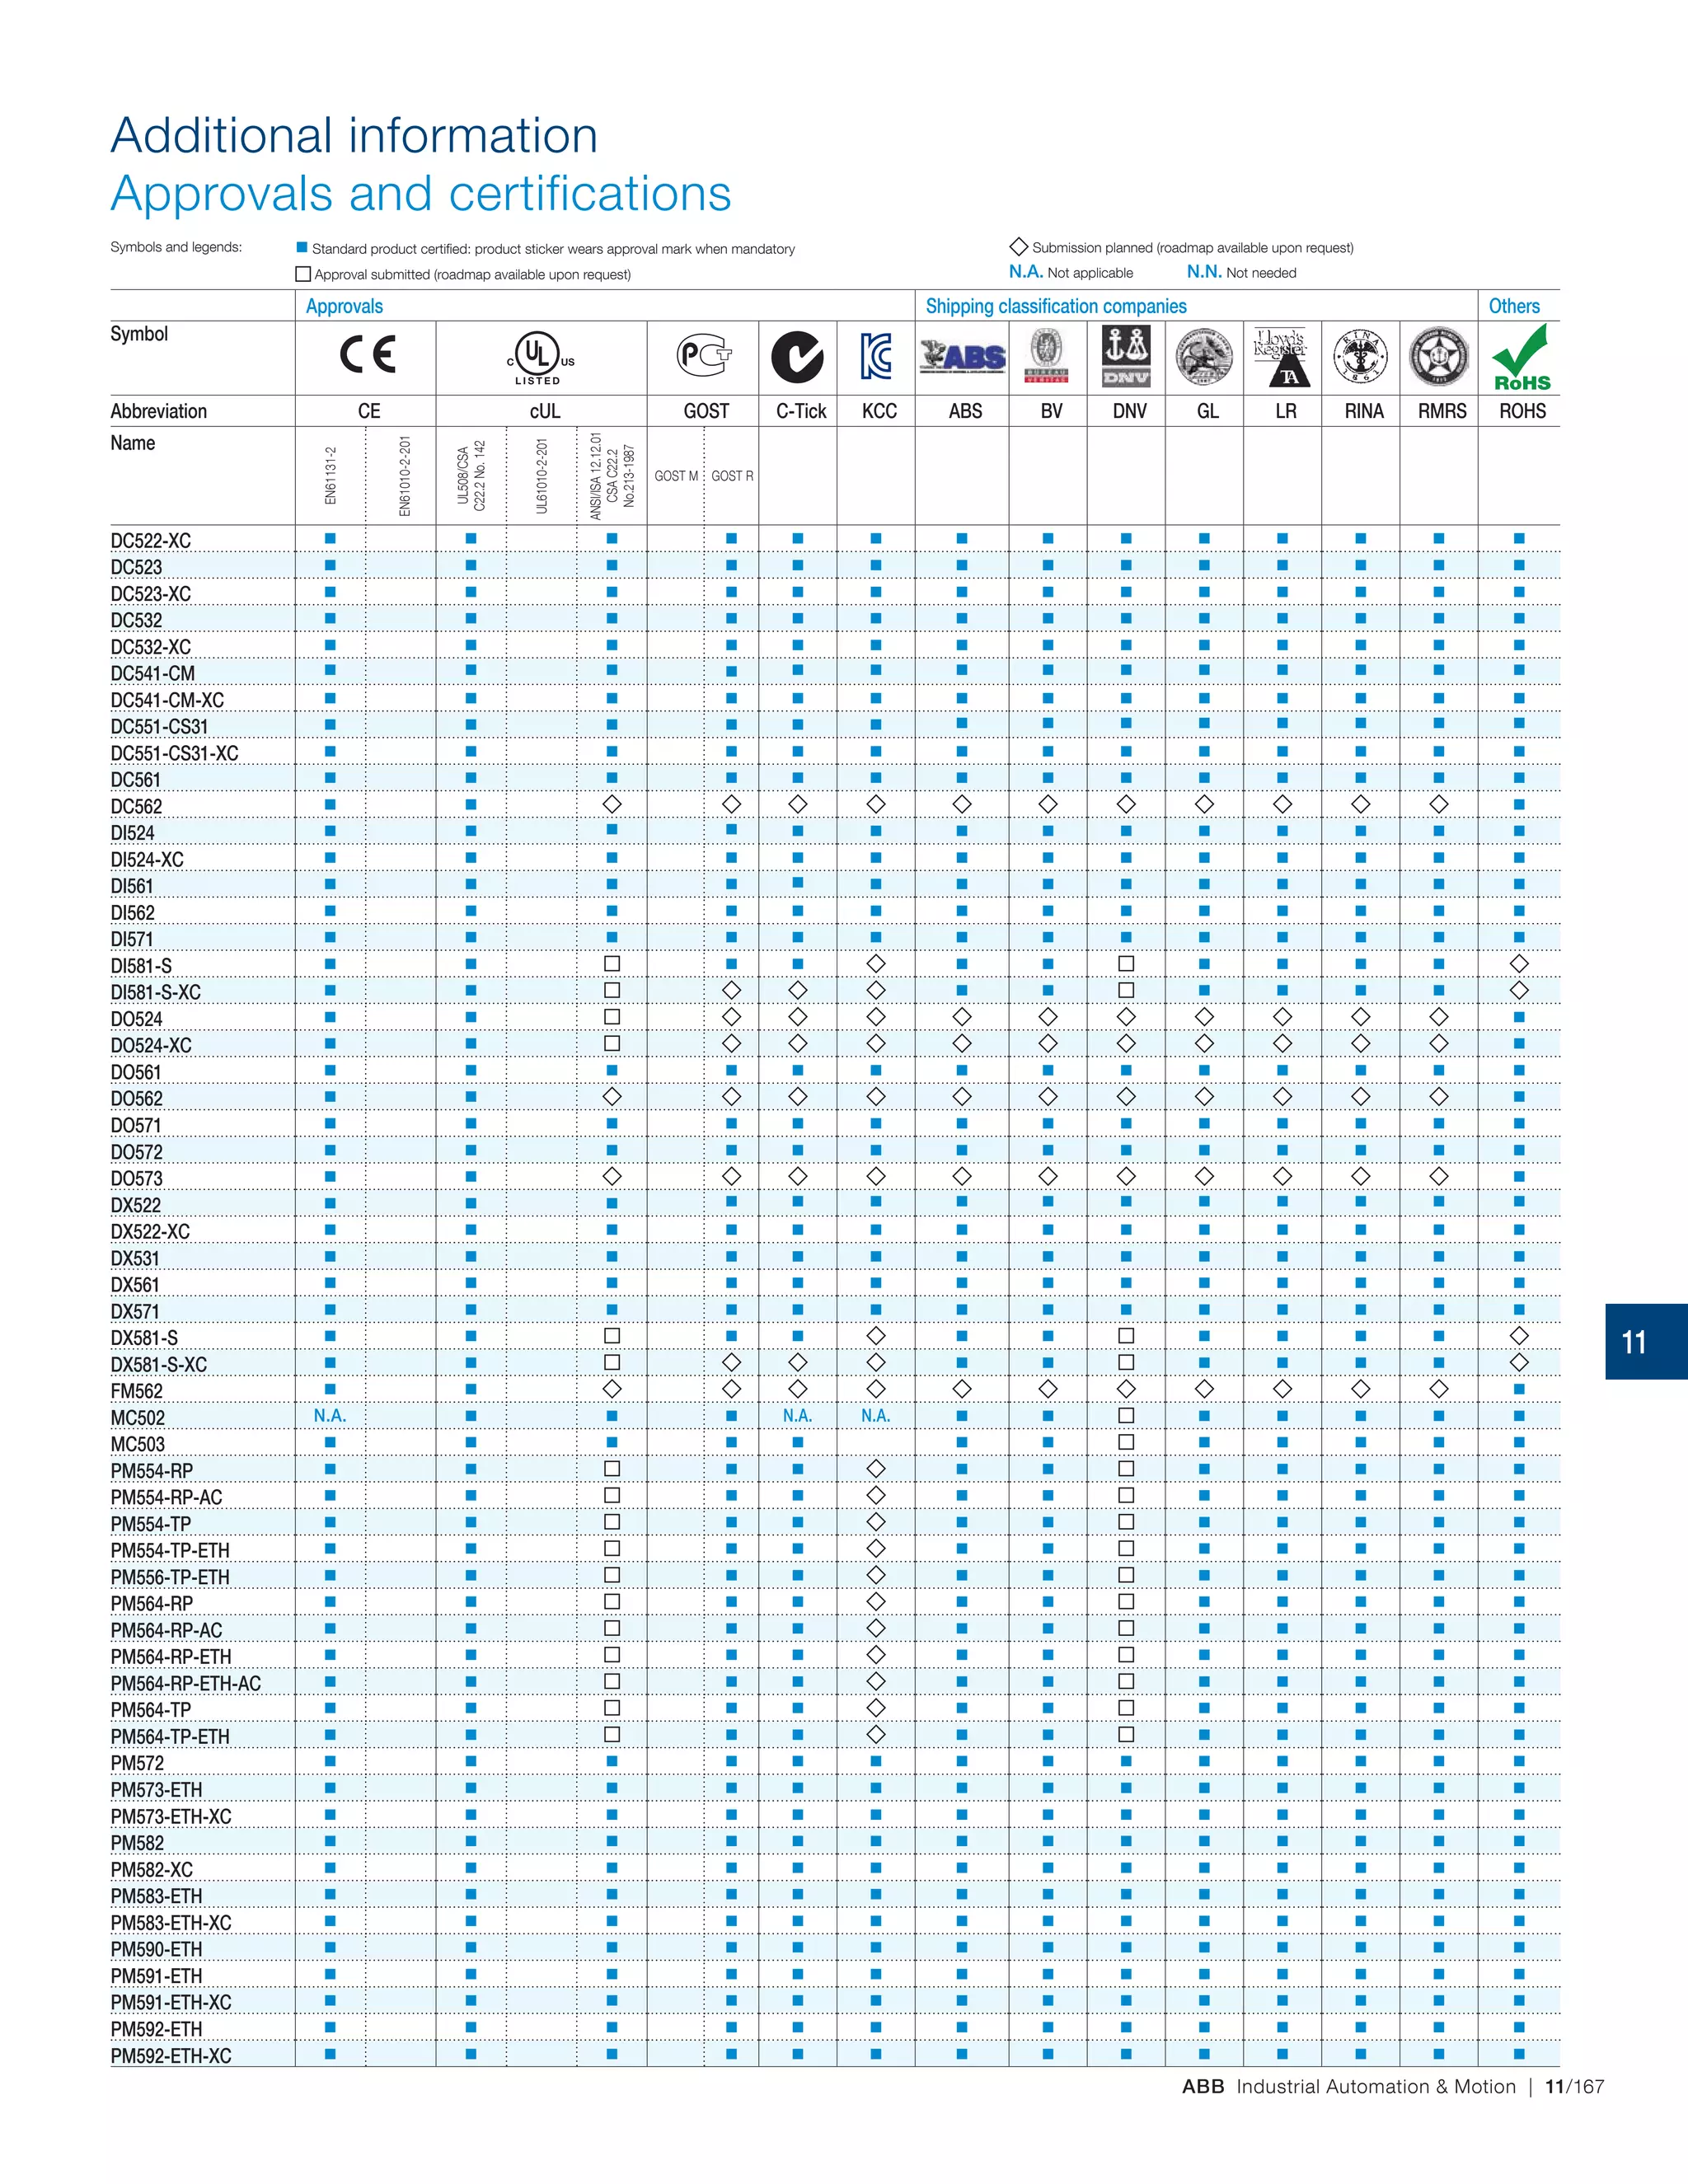Screen dimensions: 1688x2184
Task: Click the GOST PCT logo
Action: pos(704,356)
